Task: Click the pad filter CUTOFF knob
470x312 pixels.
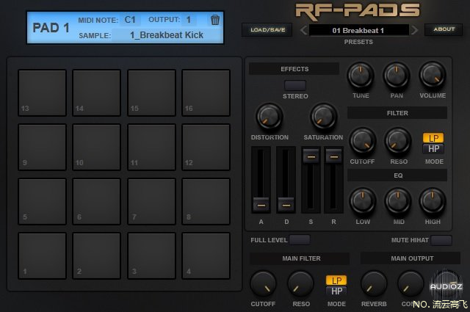Action: pos(363,141)
